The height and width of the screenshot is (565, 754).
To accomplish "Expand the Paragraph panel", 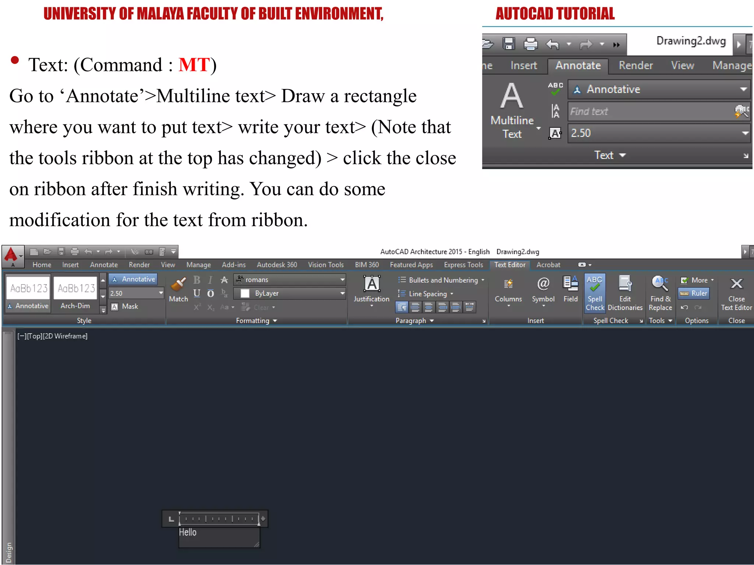I will point(415,321).
